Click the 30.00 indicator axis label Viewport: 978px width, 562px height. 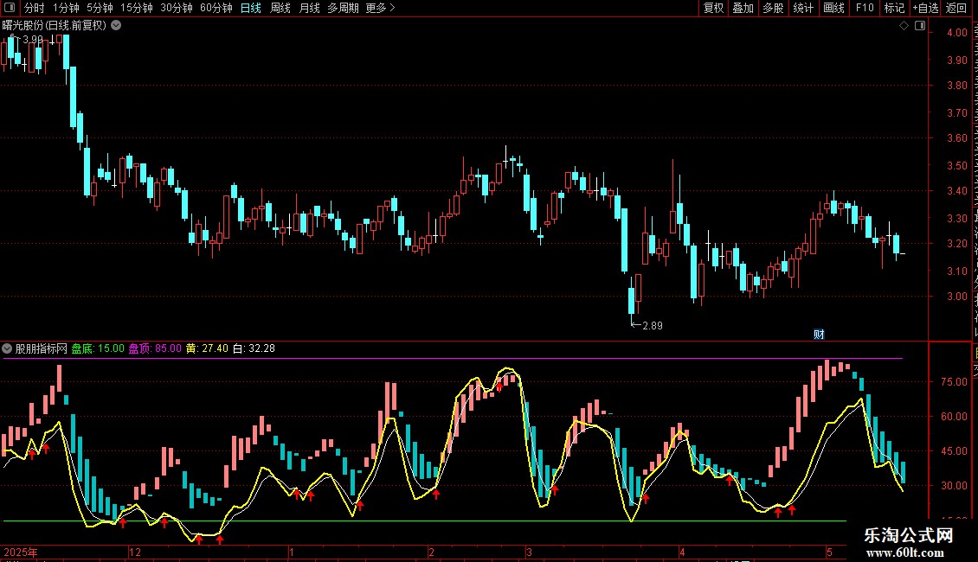tap(954, 486)
